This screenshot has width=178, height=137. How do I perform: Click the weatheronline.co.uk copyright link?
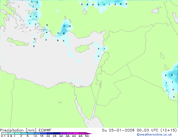coord(154,134)
